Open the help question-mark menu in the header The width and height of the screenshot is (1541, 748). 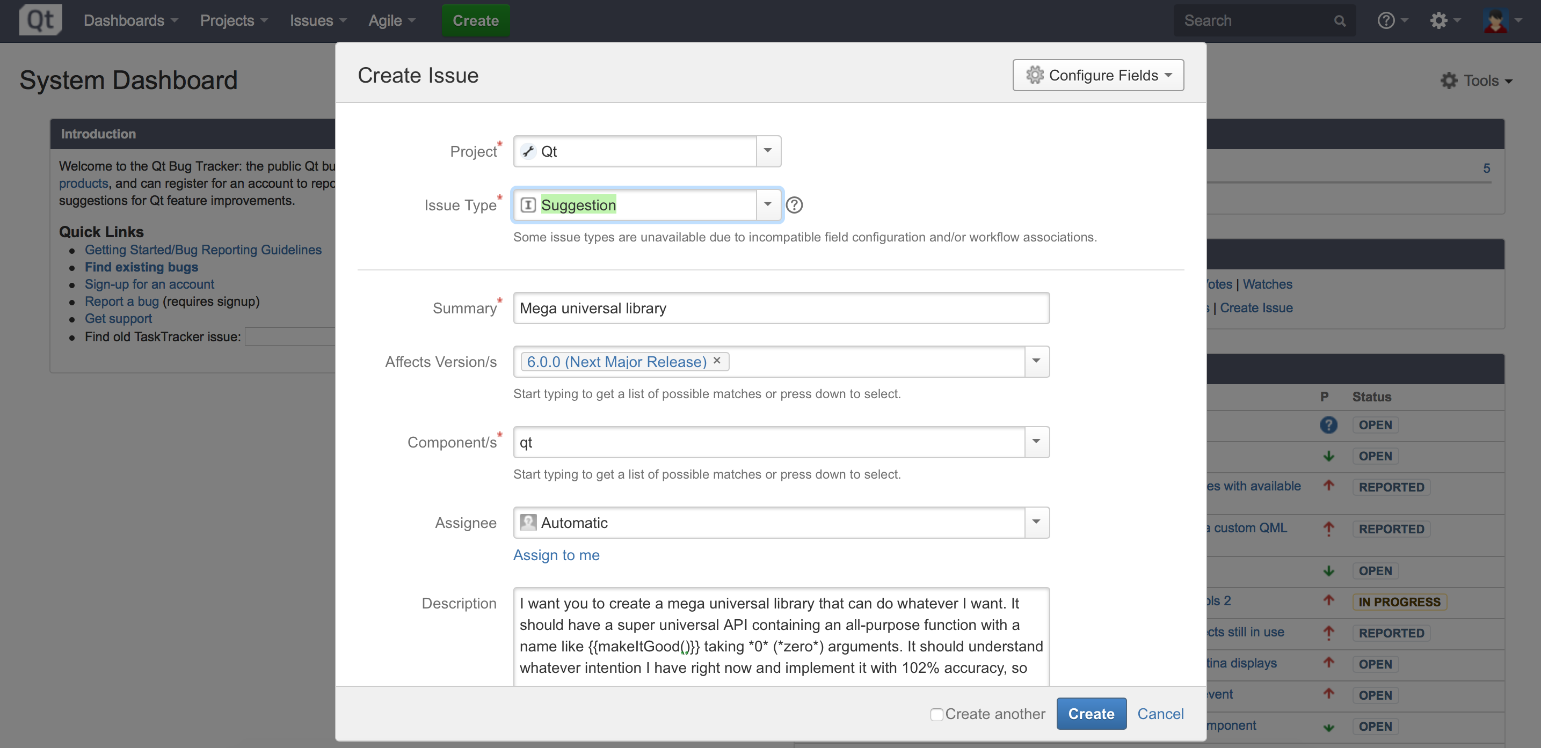click(x=1392, y=20)
